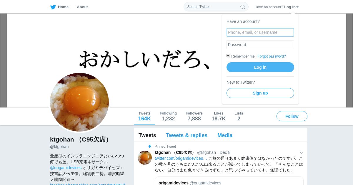Click the Sign up button
The image size is (353, 185).
point(260,93)
